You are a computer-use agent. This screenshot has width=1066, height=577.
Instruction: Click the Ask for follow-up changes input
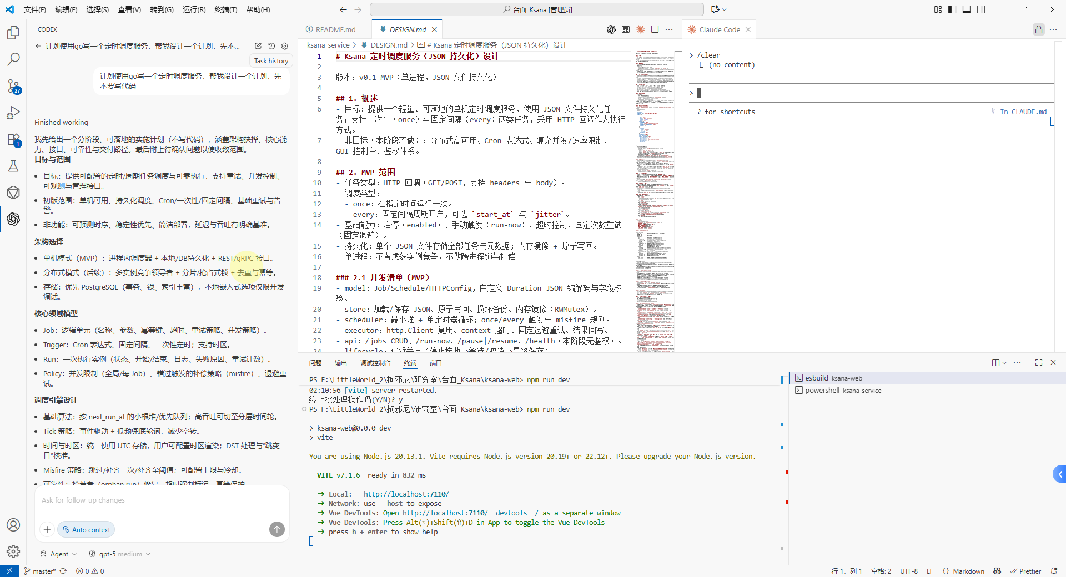162,500
